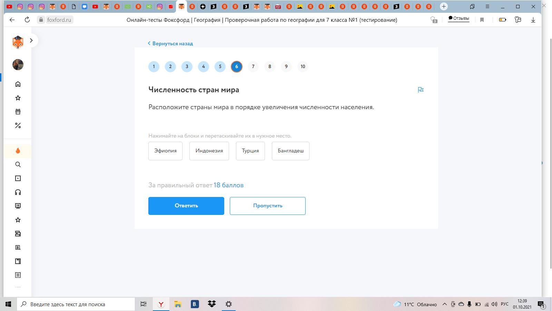Open the battery saver icon in toolbar
Screen dimensions: 552x311
pyautogui.click(x=503, y=20)
